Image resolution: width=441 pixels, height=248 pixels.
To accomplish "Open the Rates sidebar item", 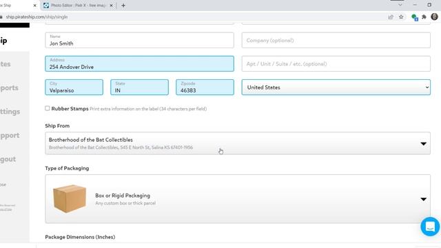I will coord(6,64).
